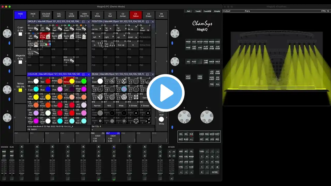Choose the B28 Gobo 7 beam

pos(121,121)
